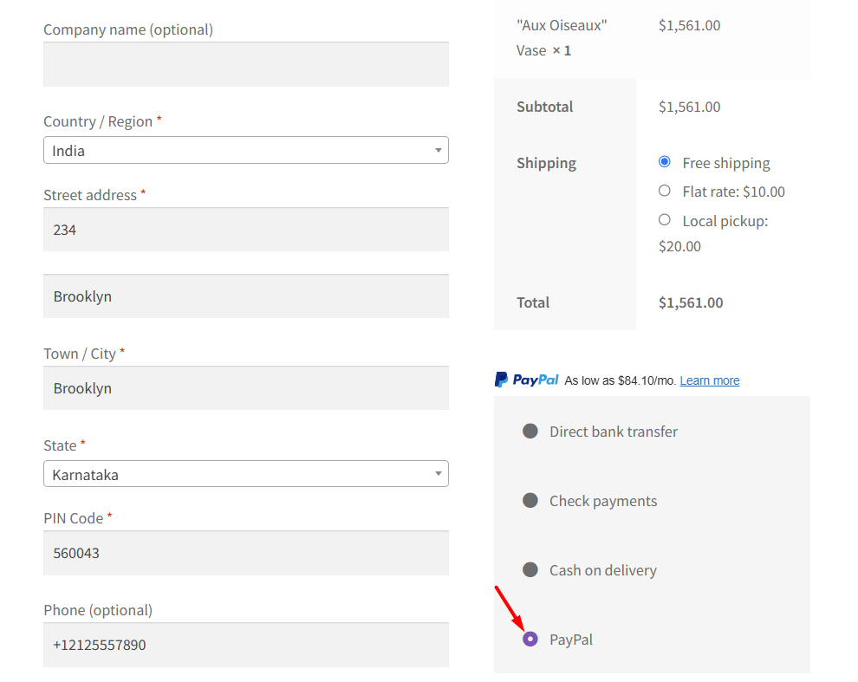
Task: Choose Direct bank transfer payment
Action: click(x=530, y=431)
